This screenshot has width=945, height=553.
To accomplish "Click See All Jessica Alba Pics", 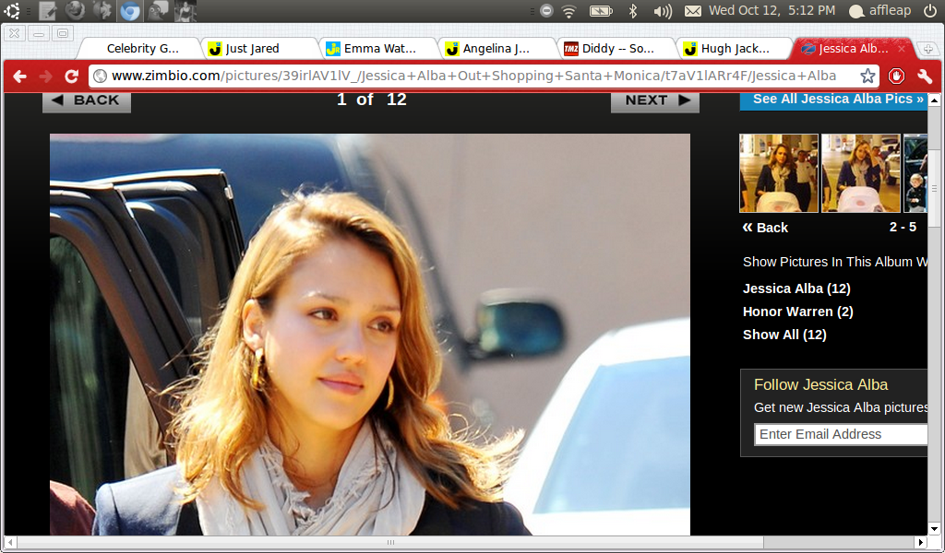I will (x=834, y=100).
